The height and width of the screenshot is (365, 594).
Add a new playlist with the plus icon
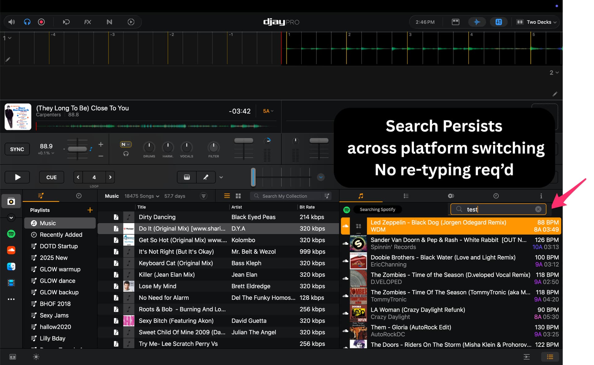click(x=90, y=210)
